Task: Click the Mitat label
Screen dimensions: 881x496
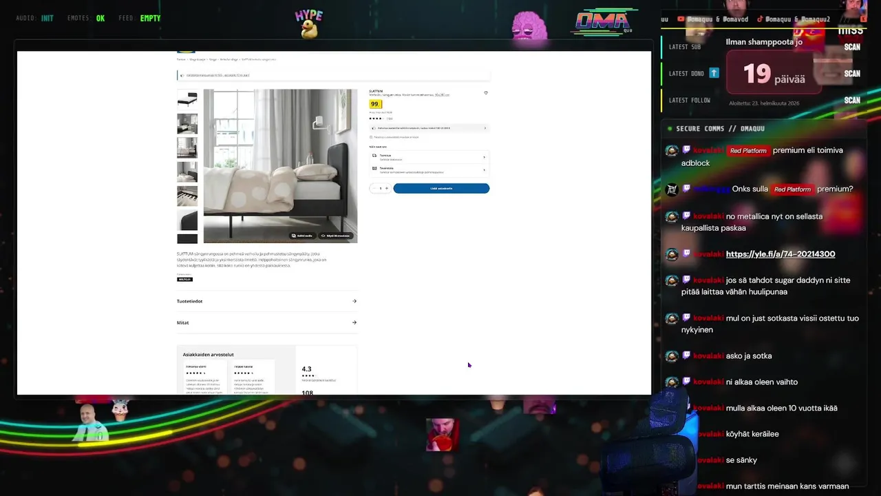Action: click(182, 322)
